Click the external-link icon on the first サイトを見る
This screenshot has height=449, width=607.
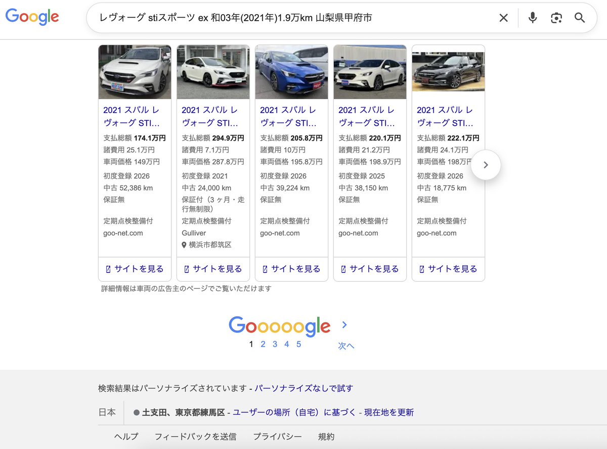(108, 269)
